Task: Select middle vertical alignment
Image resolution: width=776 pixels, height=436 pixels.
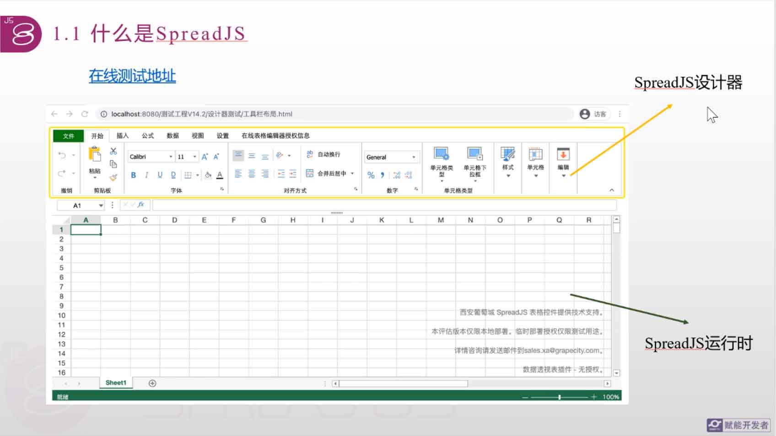Action: pos(252,156)
